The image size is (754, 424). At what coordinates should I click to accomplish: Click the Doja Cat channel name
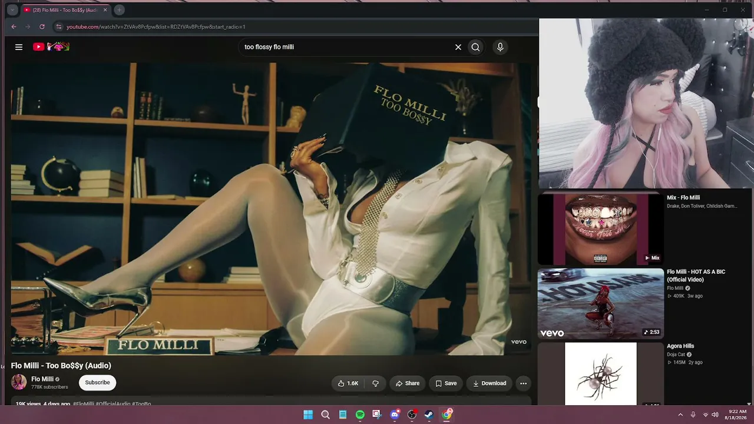pyautogui.click(x=676, y=355)
